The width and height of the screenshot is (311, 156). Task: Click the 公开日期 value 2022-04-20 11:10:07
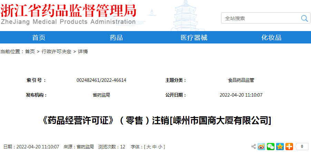coord(241,95)
